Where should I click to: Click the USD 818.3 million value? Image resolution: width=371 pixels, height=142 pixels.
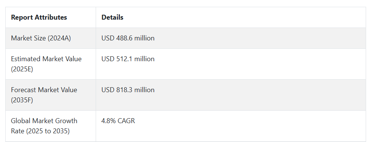(128, 90)
